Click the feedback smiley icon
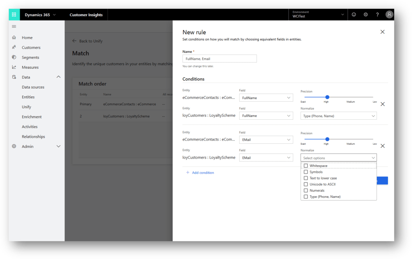The width and height of the screenshot is (412, 259). 354,15
